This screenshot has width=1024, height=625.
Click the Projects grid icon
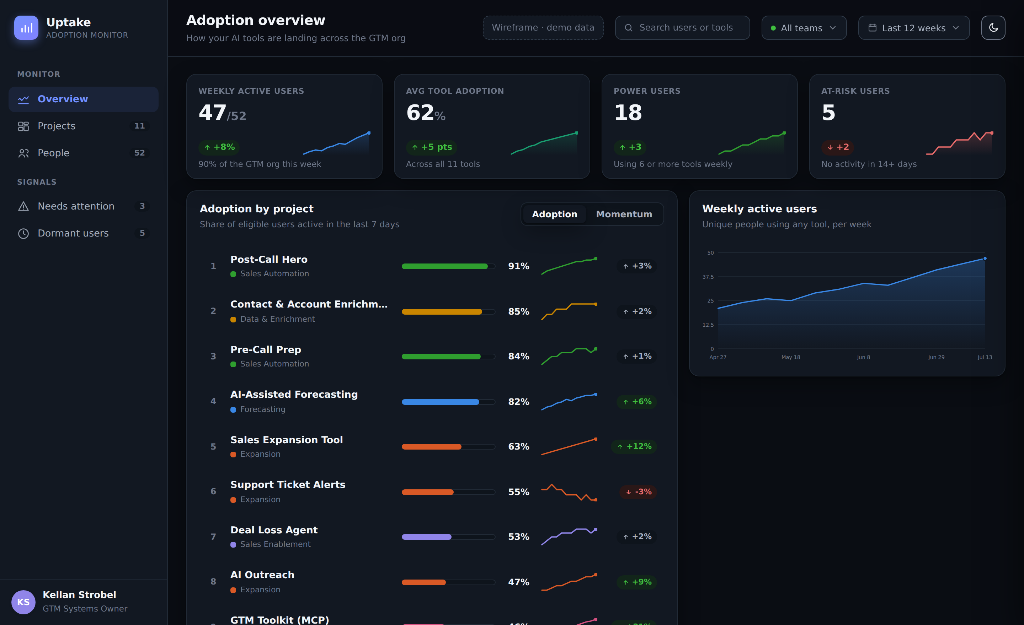pyautogui.click(x=23, y=126)
